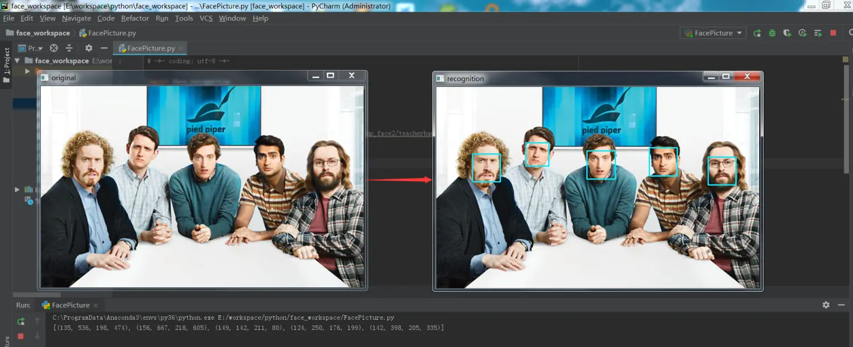Stop the process in the Run panel
The width and height of the screenshot is (853, 347).
pos(20,336)
